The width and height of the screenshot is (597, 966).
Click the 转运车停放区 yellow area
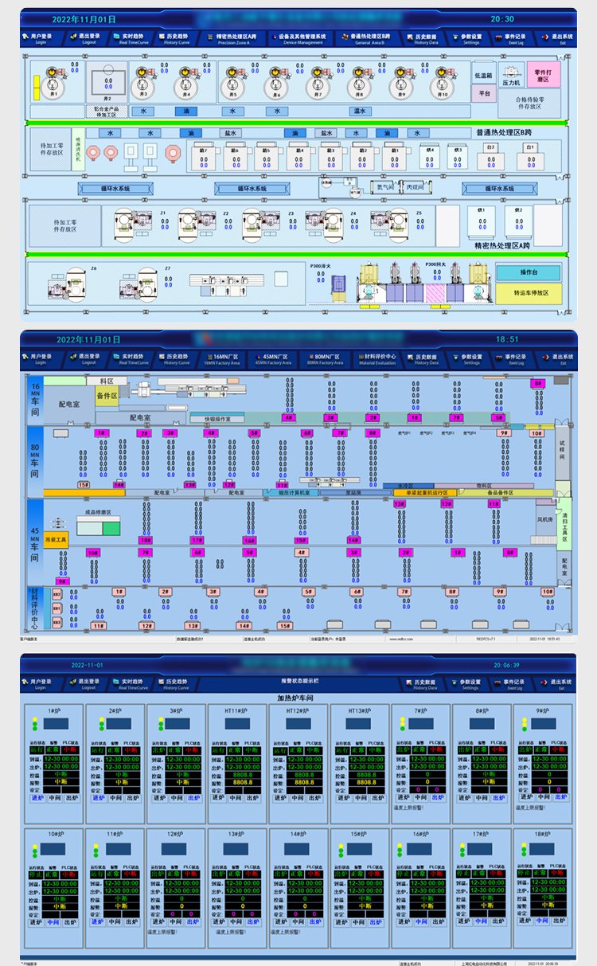coord(529,292)
